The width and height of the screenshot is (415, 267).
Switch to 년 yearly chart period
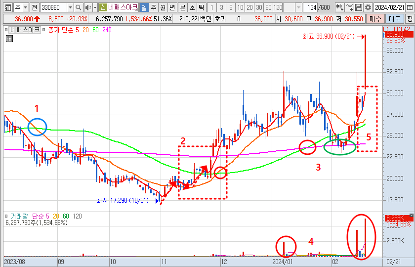point(172,7)
